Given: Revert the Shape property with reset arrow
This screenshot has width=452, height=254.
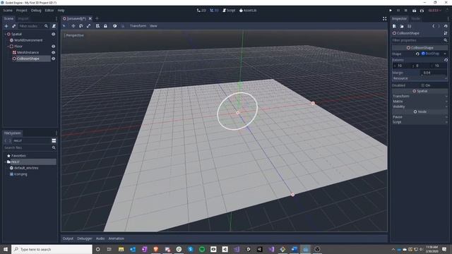Looking at the screenshot, I should tap(417, 54).
